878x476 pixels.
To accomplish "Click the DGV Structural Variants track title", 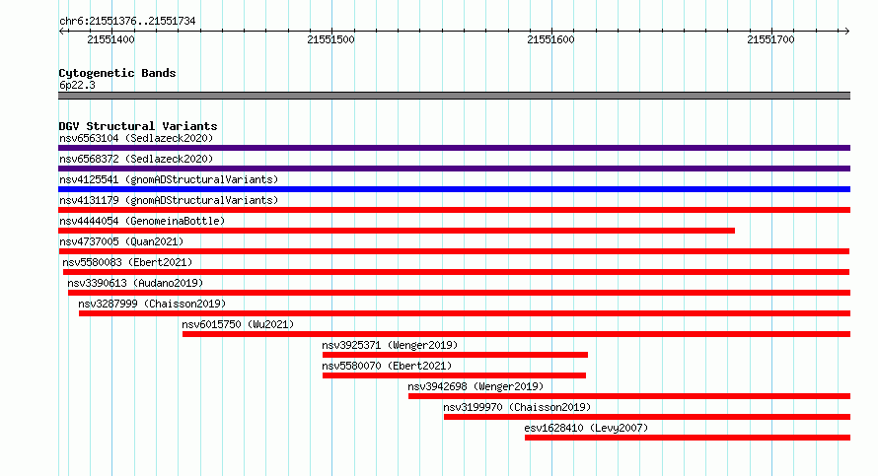I will coord(138,126).
